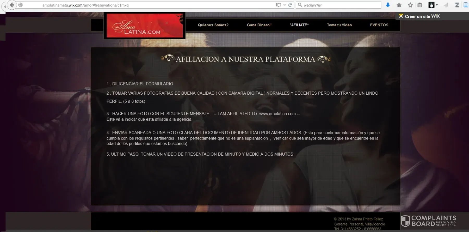Screen dimensions: 469x232
Task: Select Gana Dinero!! in the navigation
Action: pos(259,25)
